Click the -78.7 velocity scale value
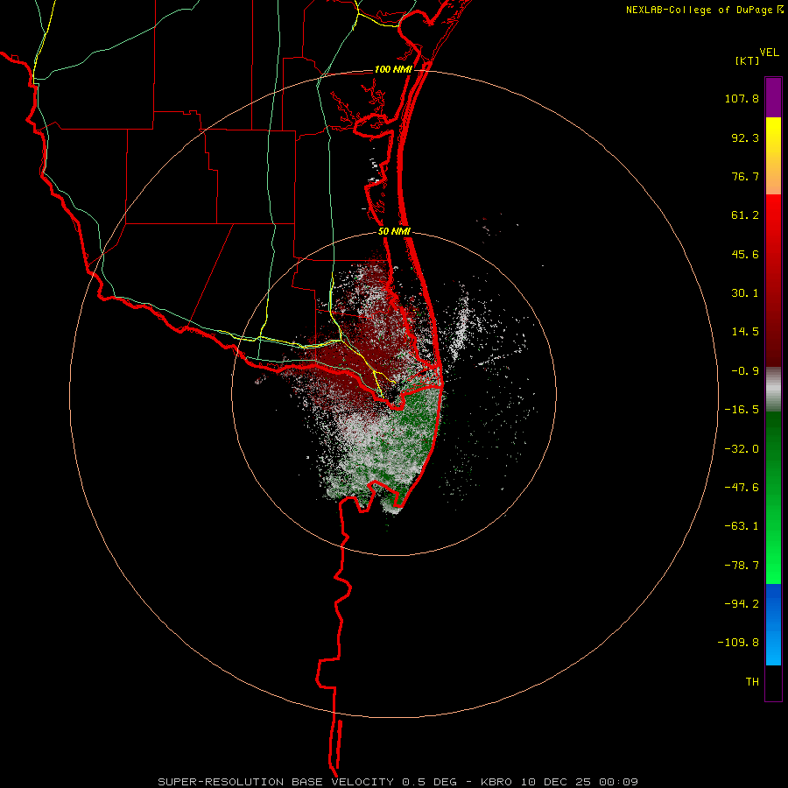 point(742,566)
